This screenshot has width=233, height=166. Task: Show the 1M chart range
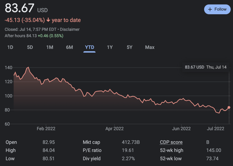[x=50, y=47]
